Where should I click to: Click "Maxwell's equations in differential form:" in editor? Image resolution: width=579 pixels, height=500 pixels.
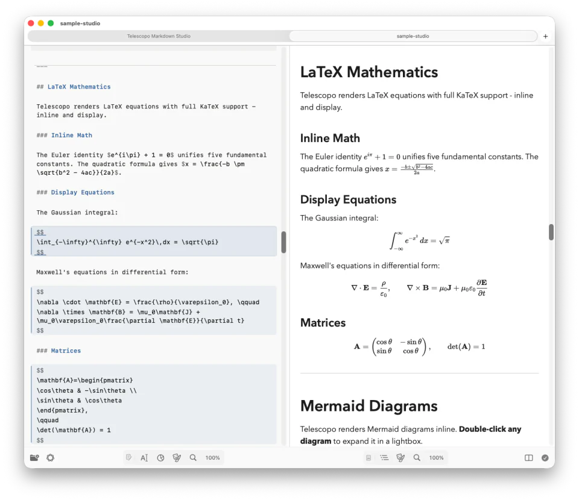(x=112, y=272)
